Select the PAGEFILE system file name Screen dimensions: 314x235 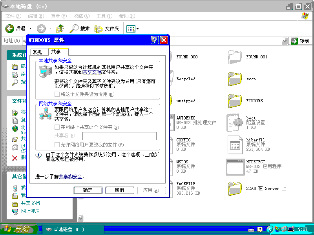tap(186, 184)
